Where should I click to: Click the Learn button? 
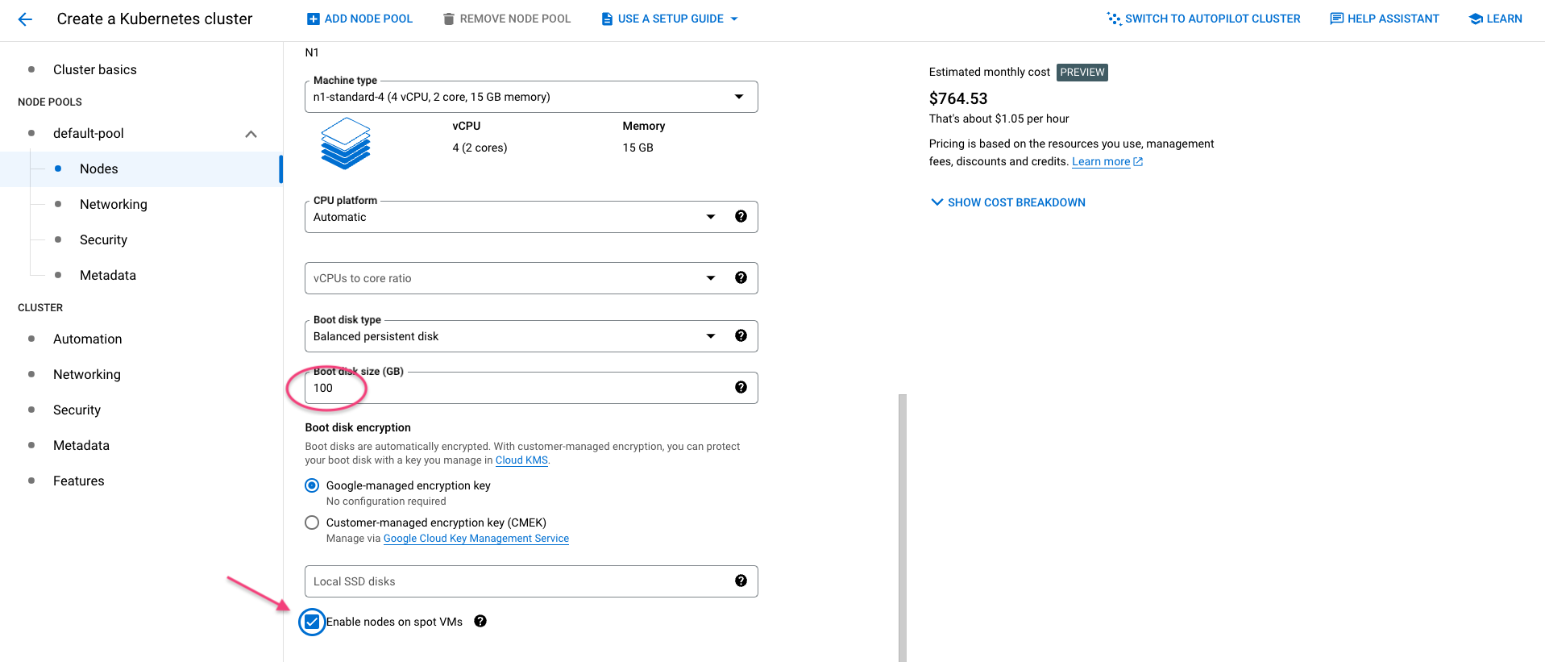[1496, 19]
